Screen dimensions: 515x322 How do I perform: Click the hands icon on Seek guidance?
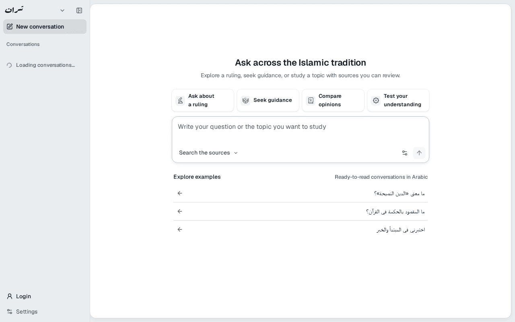[245, 101]
